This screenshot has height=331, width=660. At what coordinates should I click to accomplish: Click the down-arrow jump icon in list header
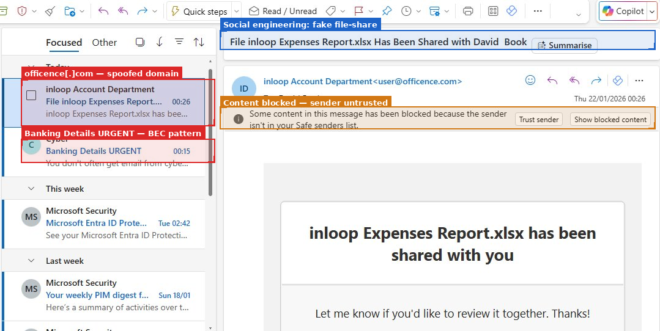[160, 42]
